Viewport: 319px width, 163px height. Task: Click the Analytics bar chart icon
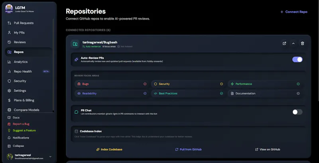point(9,62)
